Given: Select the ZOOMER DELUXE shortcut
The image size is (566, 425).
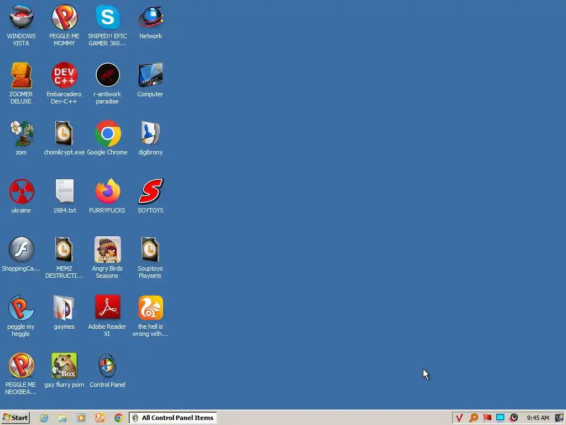Looking at the screenshot, I should [21, 83].
